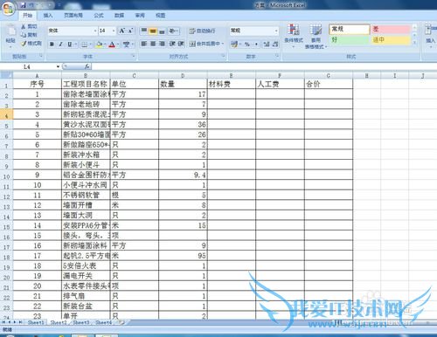This screenshot has width=437, height=337.
Task: Click the phonetic guide 文 icon
Action: pyautogui.click(x=126, y=45)
